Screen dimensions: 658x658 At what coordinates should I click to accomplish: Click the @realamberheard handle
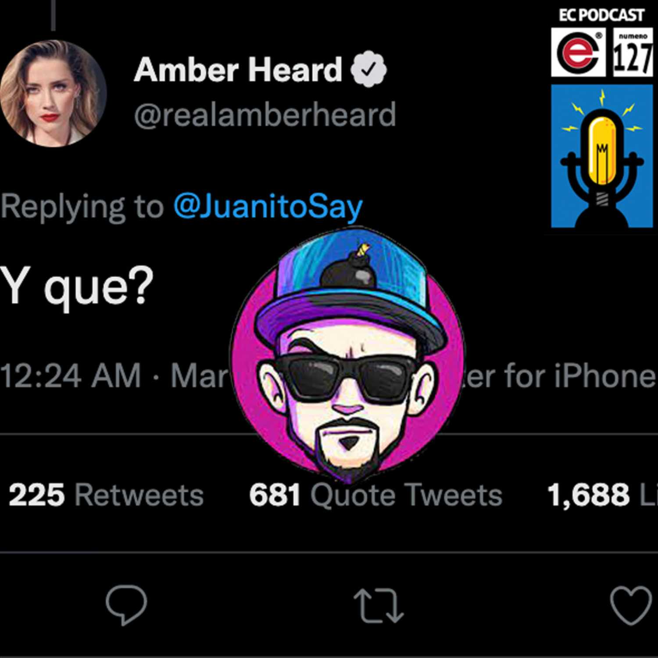tap(265, 114)
